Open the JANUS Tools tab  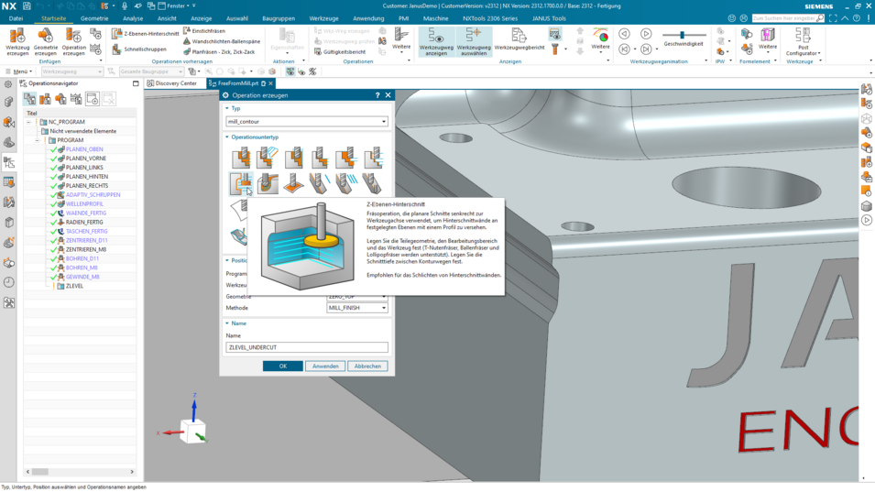pyautogui.click(x=549, y=18)
